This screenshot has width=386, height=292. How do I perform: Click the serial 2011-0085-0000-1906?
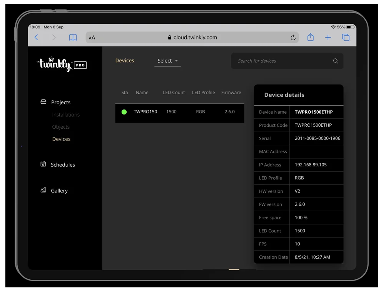click(x=317, y=138)
